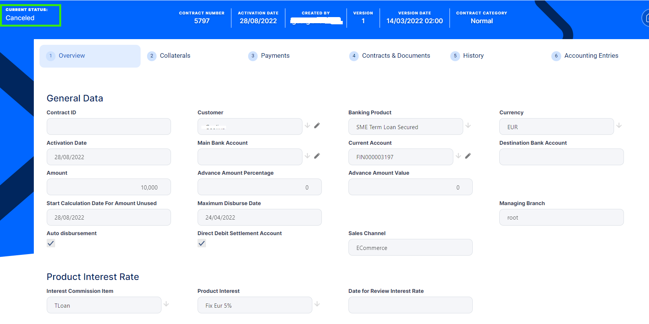Open the Payments tab
Screen dimensions: 649x324
point(275,56)
